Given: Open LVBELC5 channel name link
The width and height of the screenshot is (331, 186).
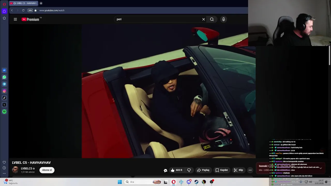Looking at the screenshot, I should tap(27, 168).
